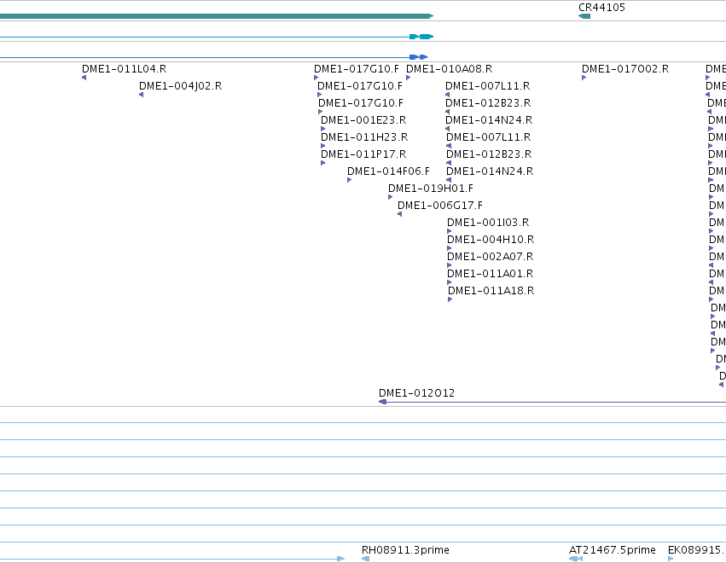Viewport: 726px width, 563px height.
Task: Select feature DME1-004J02.R
Action: (x=181, y=86)
